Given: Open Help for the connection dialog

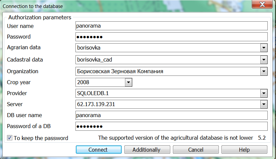Looking at the screenshot, I should click(x=244, y=150).
